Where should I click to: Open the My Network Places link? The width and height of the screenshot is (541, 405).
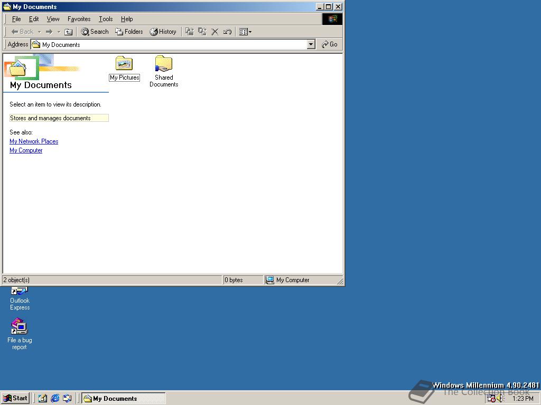[34, 141]
